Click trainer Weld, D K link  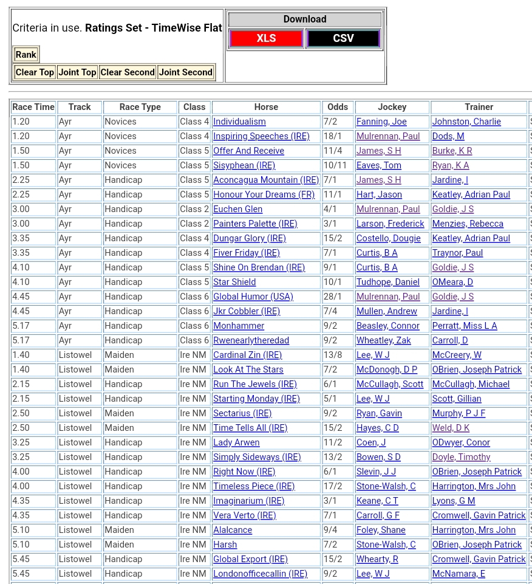click(451, 428)
